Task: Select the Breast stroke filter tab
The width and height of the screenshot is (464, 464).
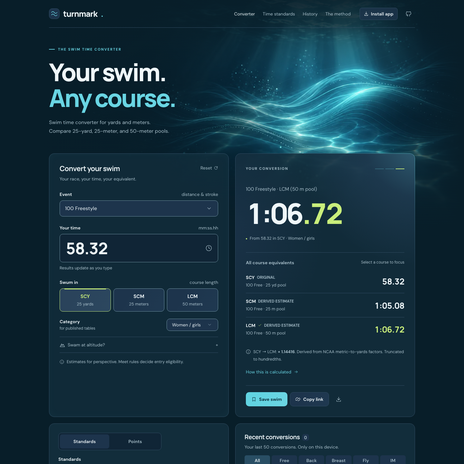Action: pyautogui.click(x=339, y=460)
